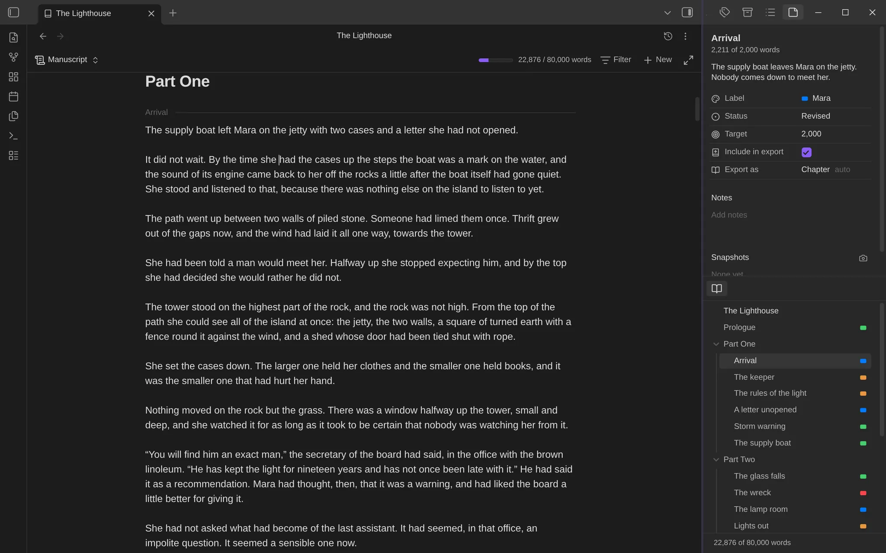Click the Filter button
This screenshot has width=886, height=553.
[616, 60]
